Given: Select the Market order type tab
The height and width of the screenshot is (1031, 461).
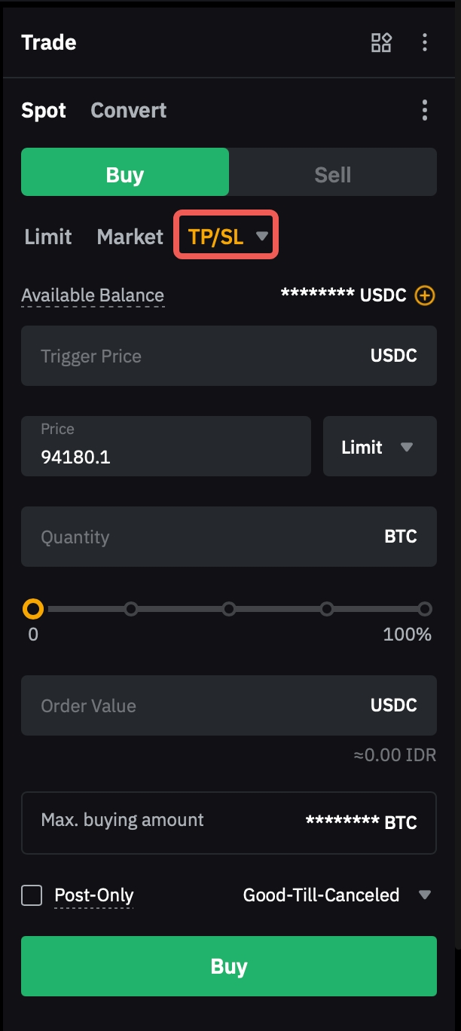Looking at the screenshot, I should pos(130,237).
